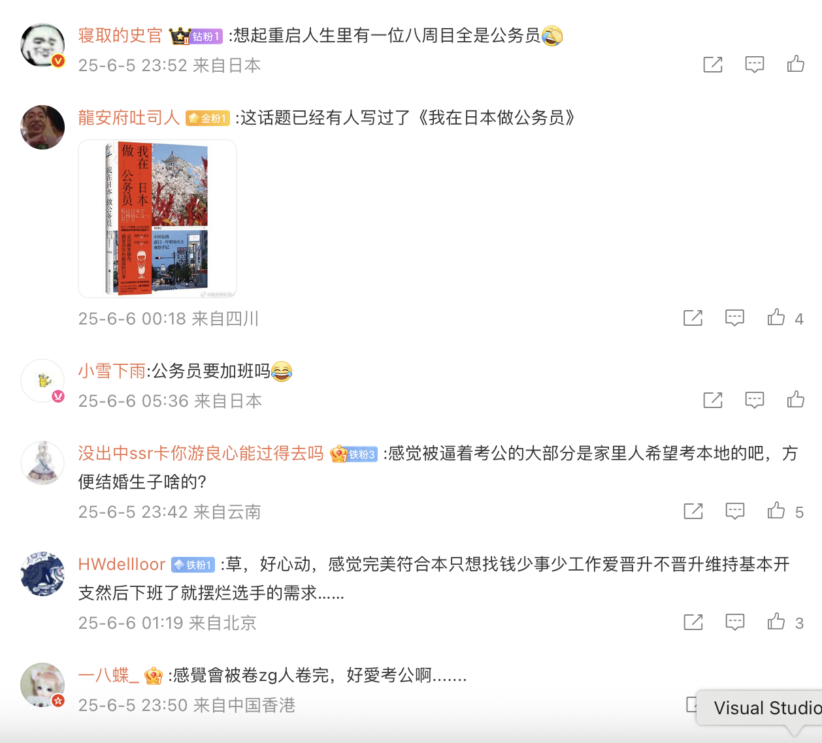The width and height of the screenshot is (822, 743).
Task: Open 小雪下雨 user profile name
Action: point(112,371)
